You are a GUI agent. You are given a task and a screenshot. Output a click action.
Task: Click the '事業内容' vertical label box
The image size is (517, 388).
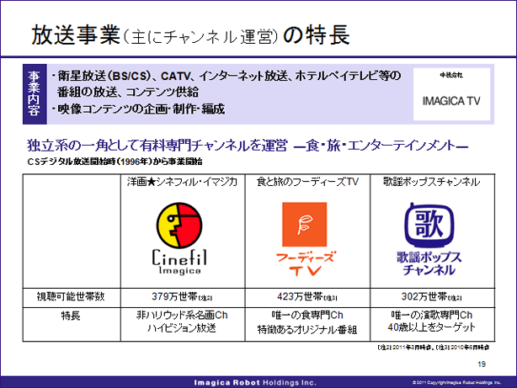pyautogui.click(x=35, y=94)
